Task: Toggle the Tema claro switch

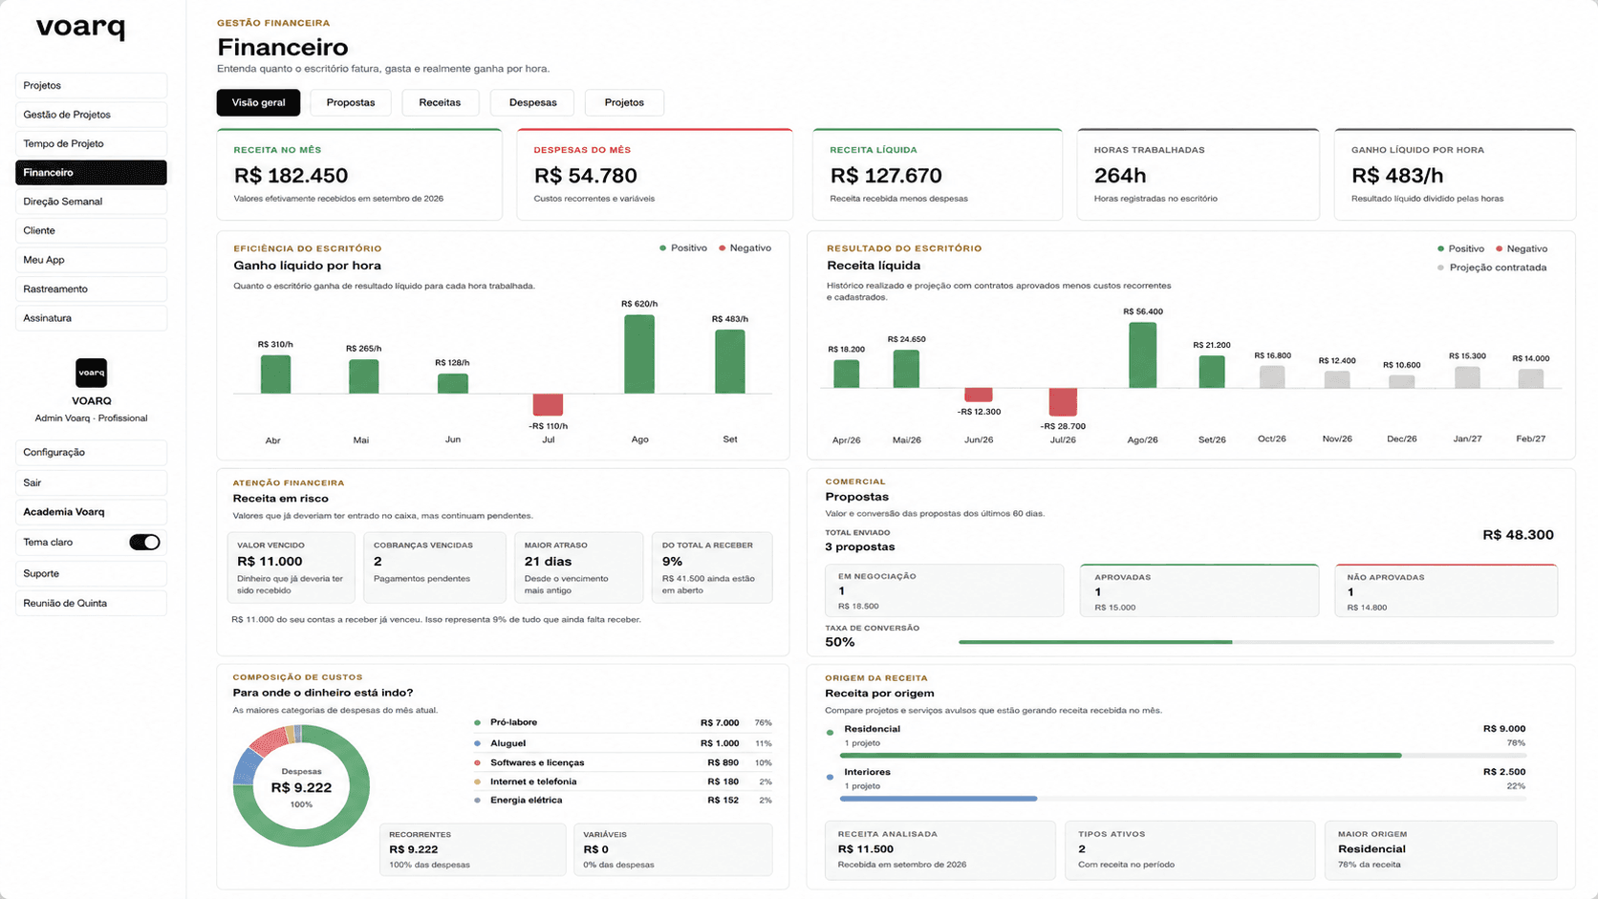Action: point(145,543)
